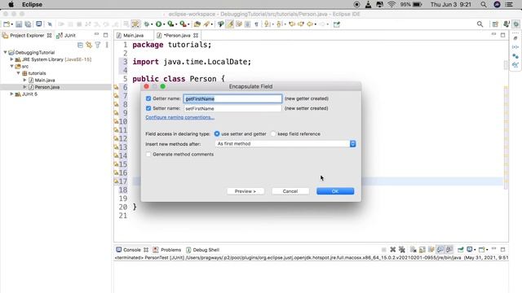Click the Breakpoints view icon in right trim
Viewport: 522px width, 293px height.
click(515, 56)
